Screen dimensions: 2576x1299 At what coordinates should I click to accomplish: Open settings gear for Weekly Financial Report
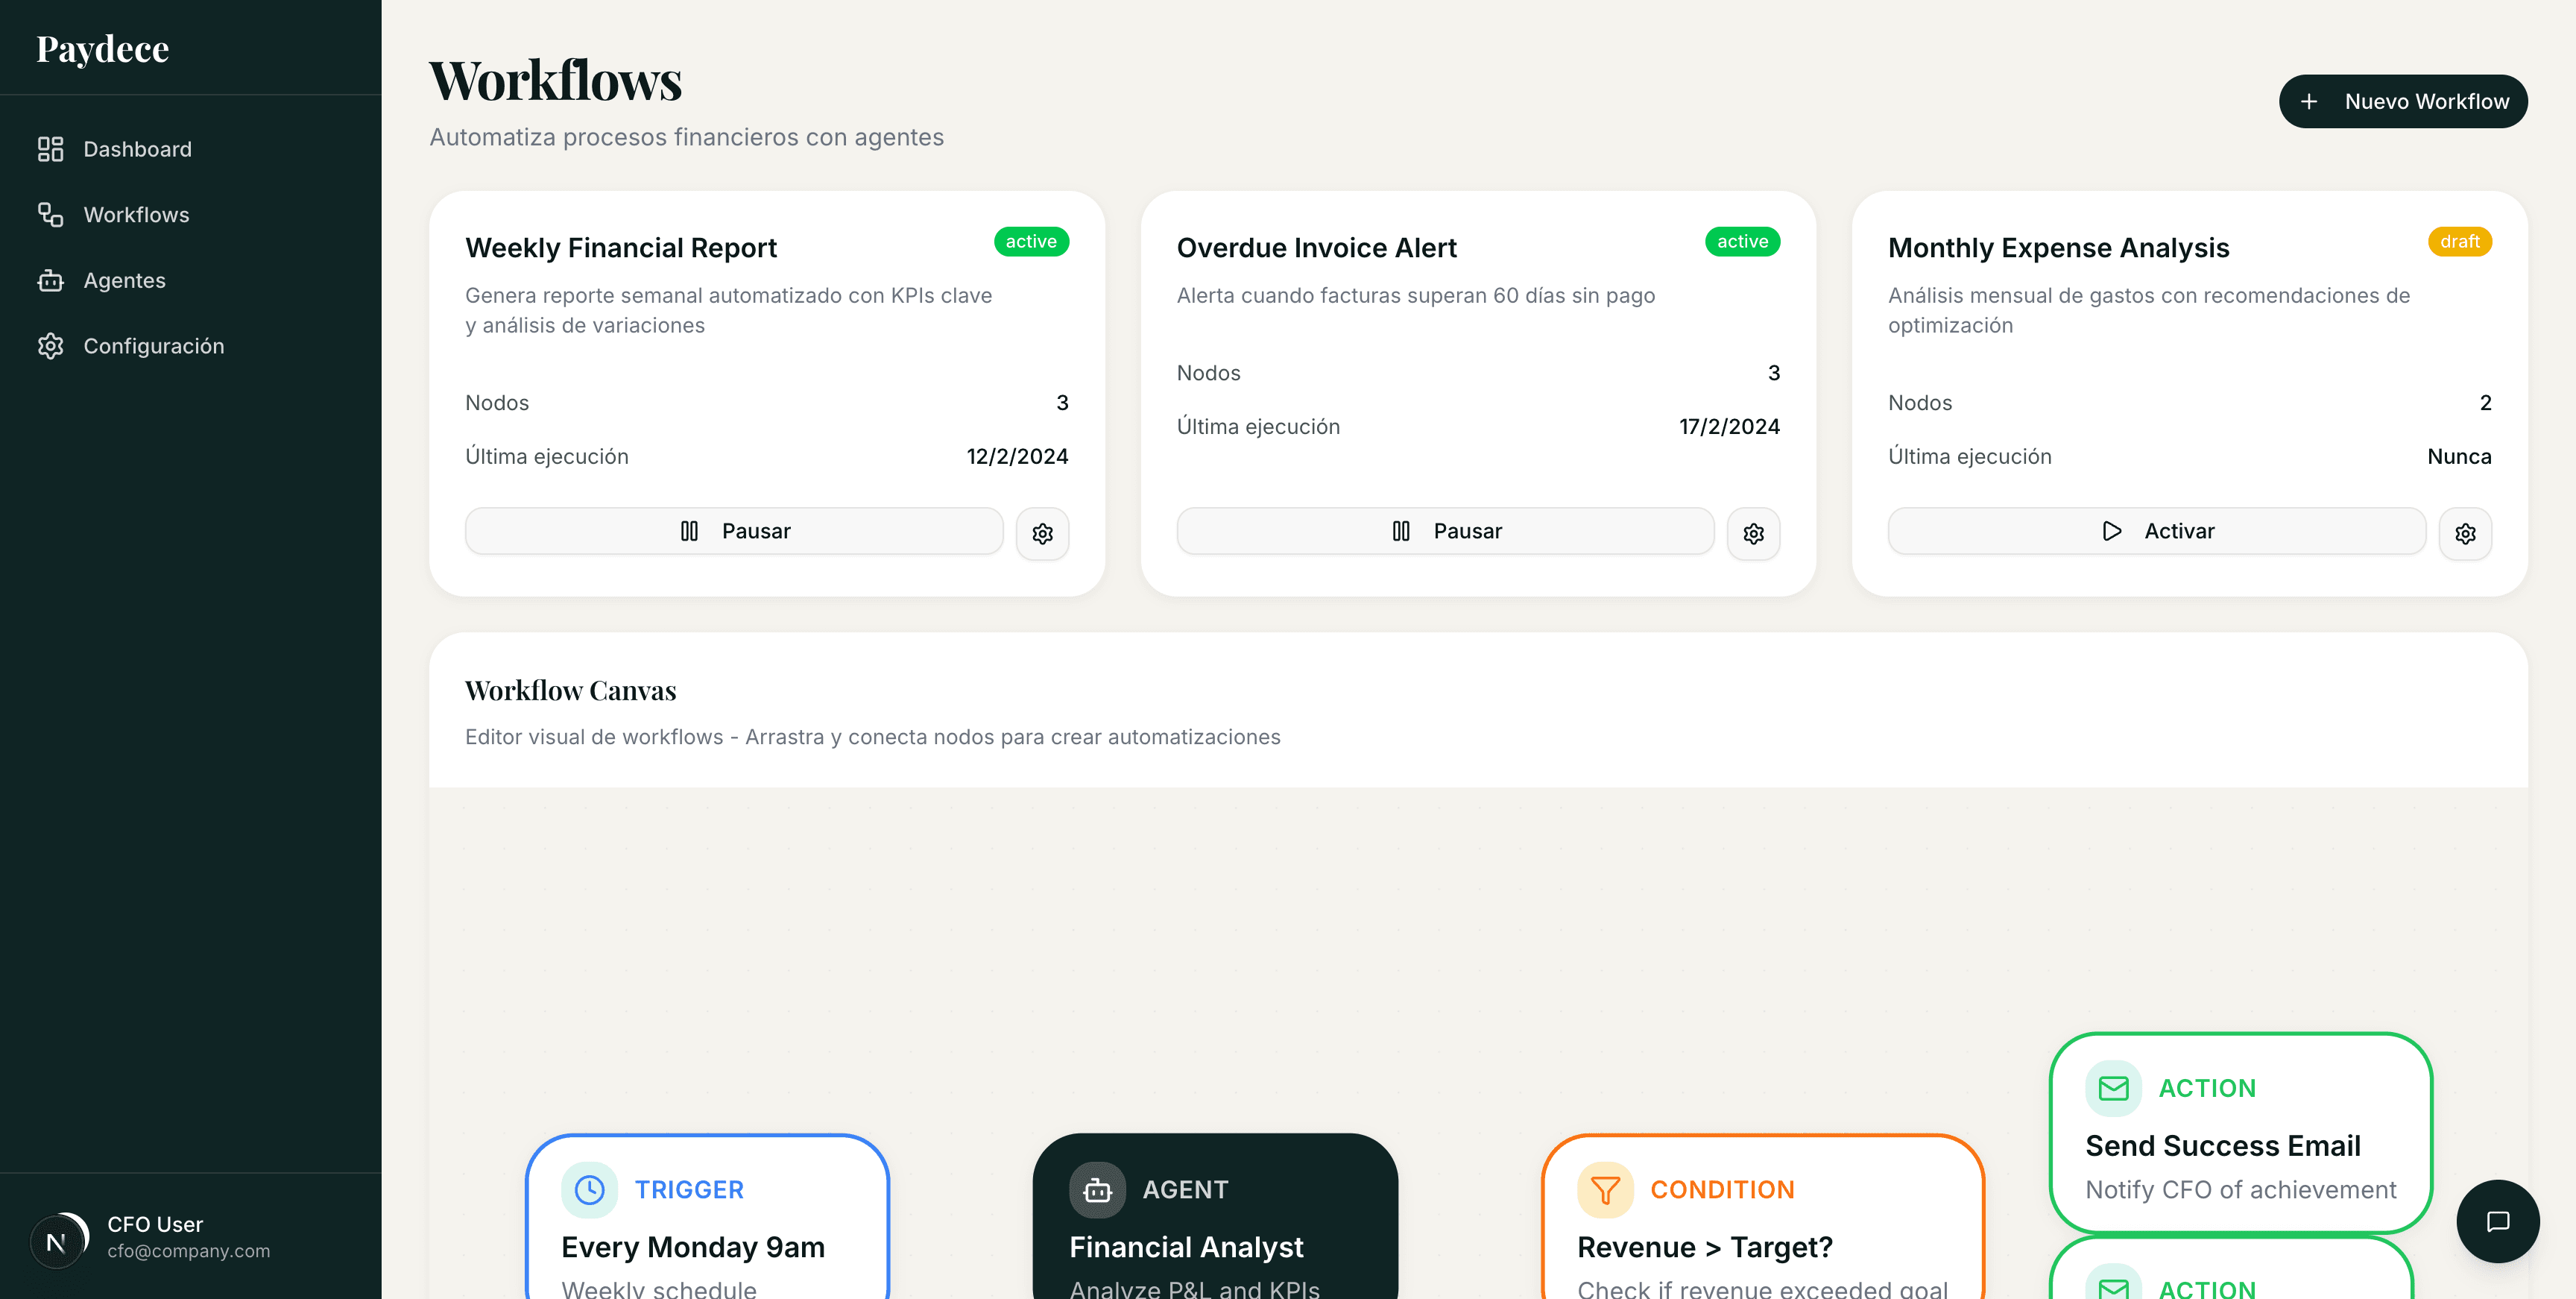pos(1042,533)
